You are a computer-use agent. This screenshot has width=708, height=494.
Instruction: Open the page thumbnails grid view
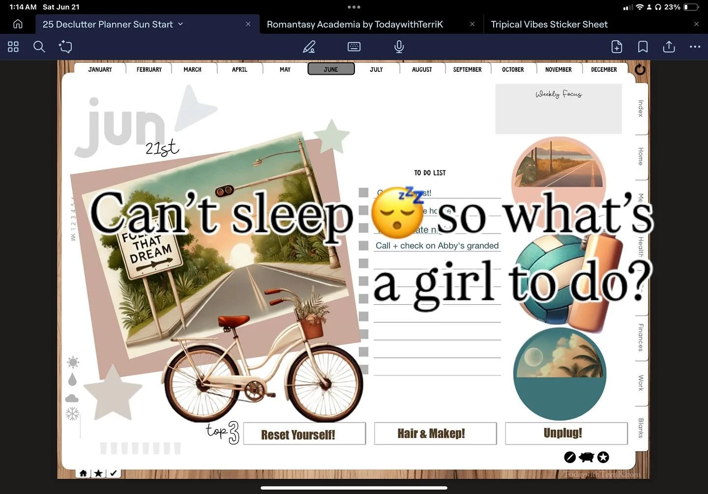click(13, 47)
